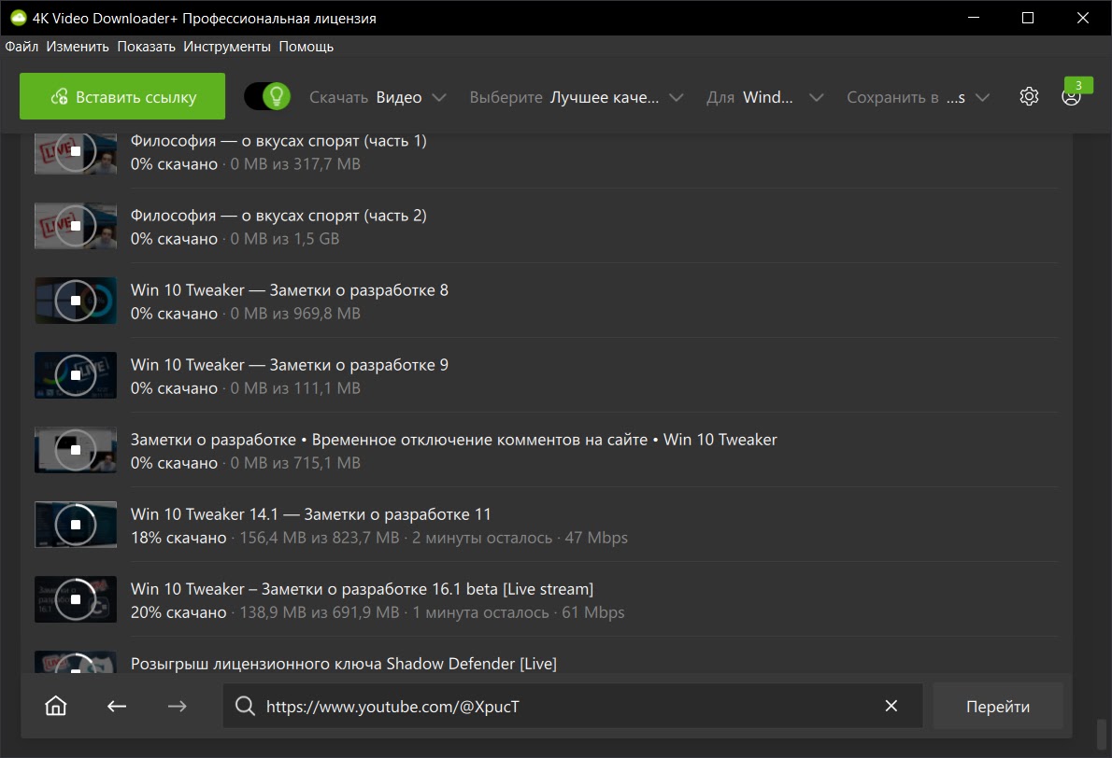Select title Заметки о разработке 16.1 beta [Live stream]
The height and width of the screenshot is (758, 1112).
(363, 589)
